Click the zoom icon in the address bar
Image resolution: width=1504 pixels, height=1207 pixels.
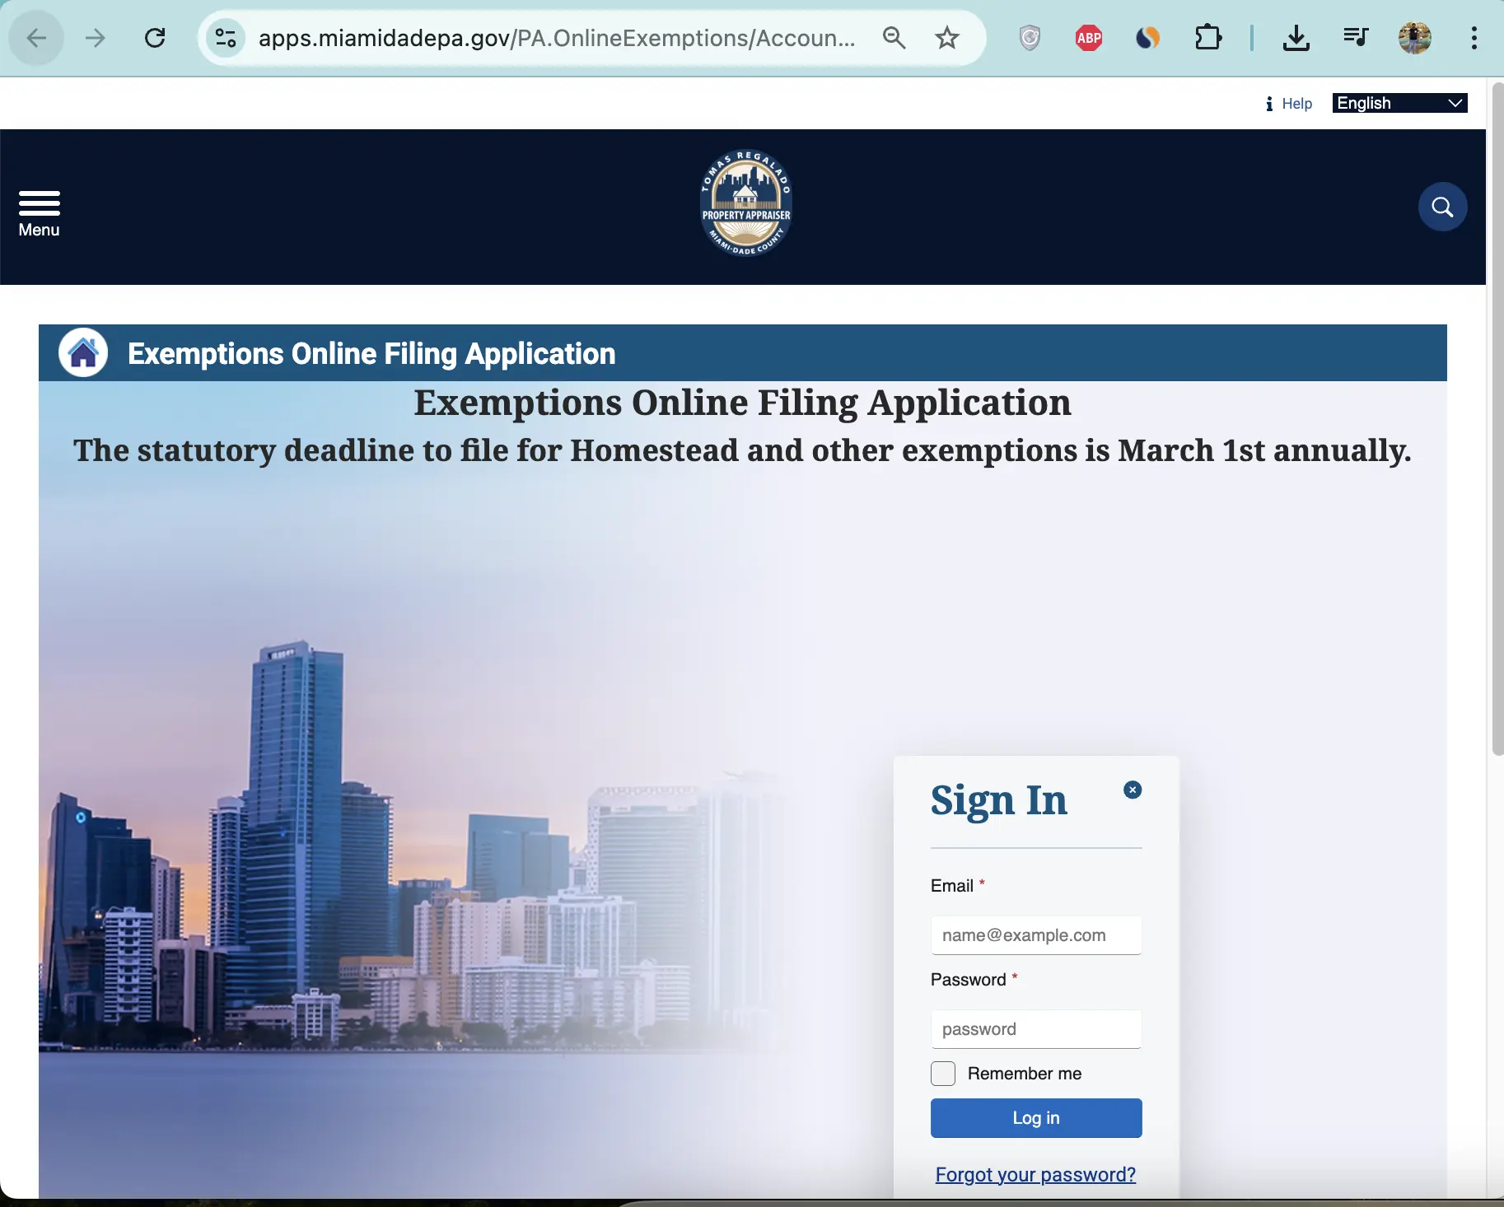(x=894, y=38)
